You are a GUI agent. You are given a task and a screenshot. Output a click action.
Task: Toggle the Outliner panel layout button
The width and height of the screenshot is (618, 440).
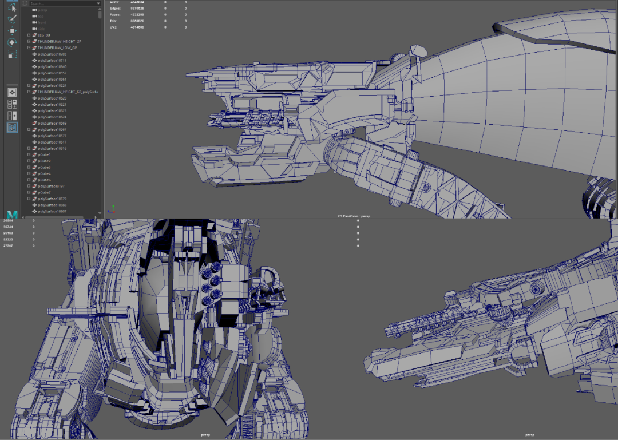pos(12,128)
